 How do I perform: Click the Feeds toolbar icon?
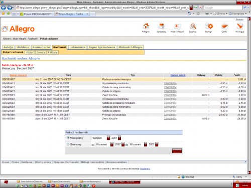(x=198, y=14)
